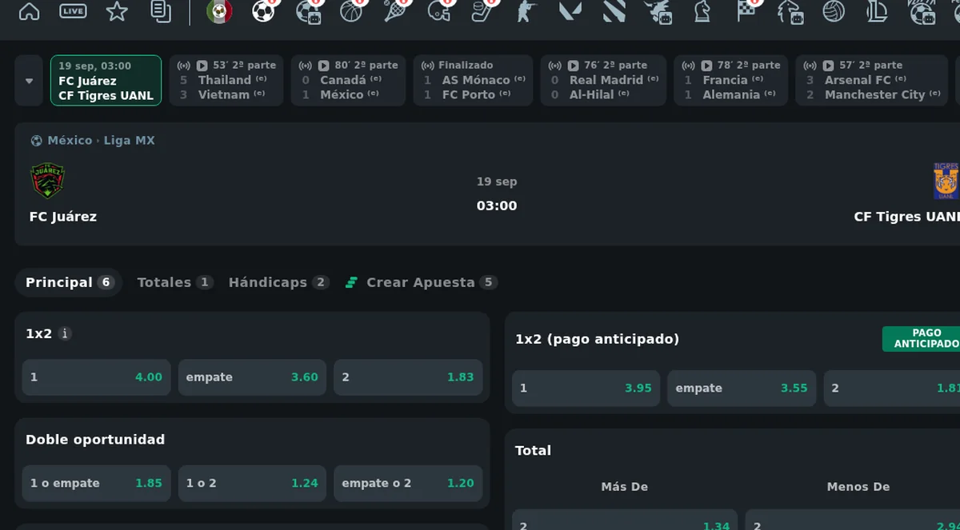Bet on 1 at 3.95 pago anticipado
This screenshot has height=530, width=960.
coord(586,389)
